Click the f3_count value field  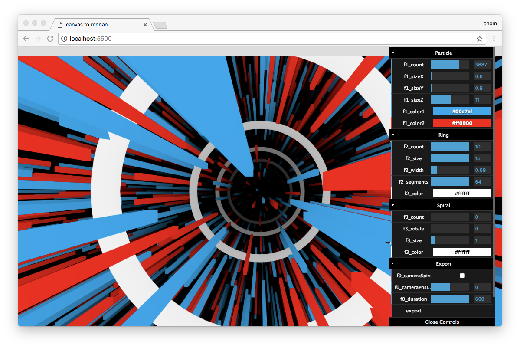click(x=483, y=217)
